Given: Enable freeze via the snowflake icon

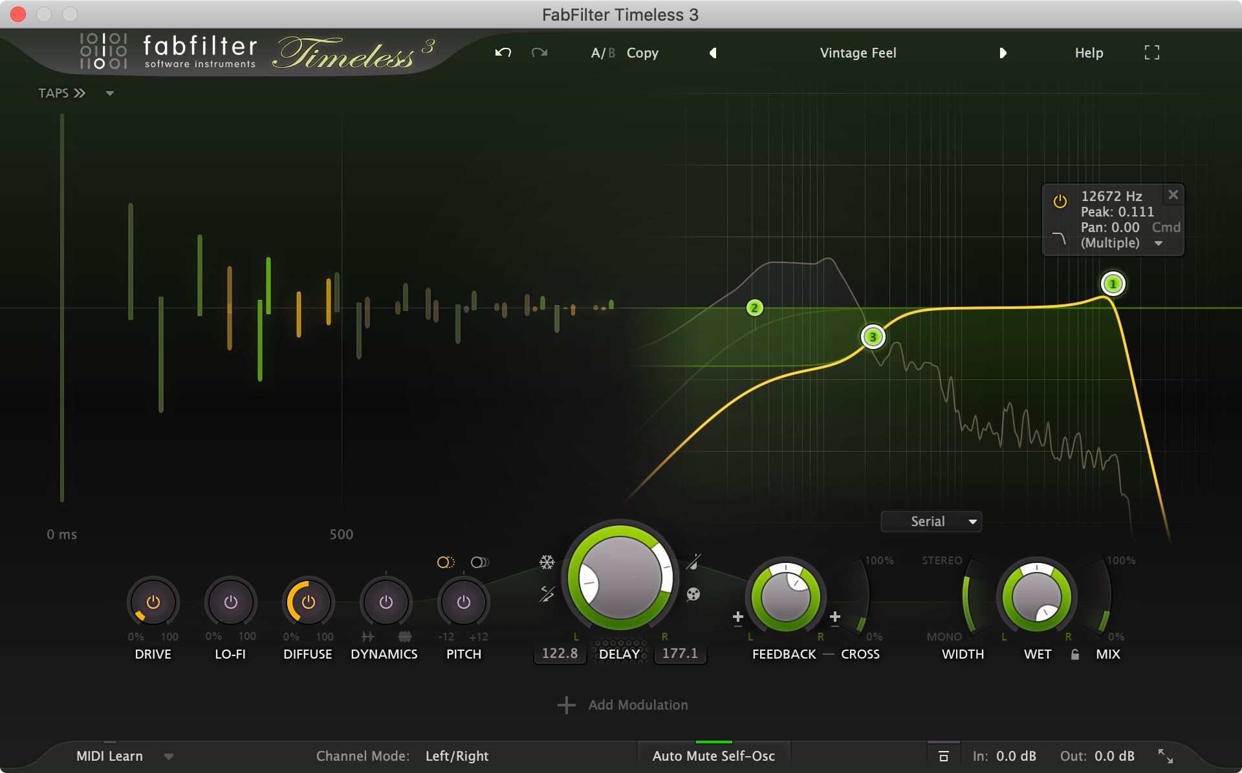Looking at the screenshot, I should (547, 562).
